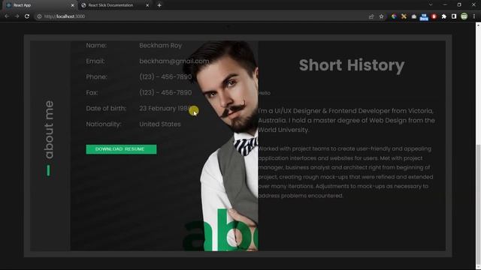Click the 'Phone:' field label
The image size is (481, 270).
(97, 76)
